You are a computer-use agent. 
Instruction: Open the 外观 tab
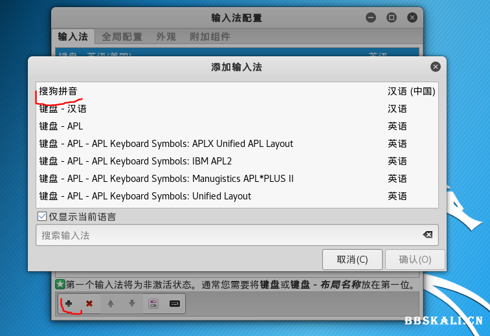tap(166, 37)
